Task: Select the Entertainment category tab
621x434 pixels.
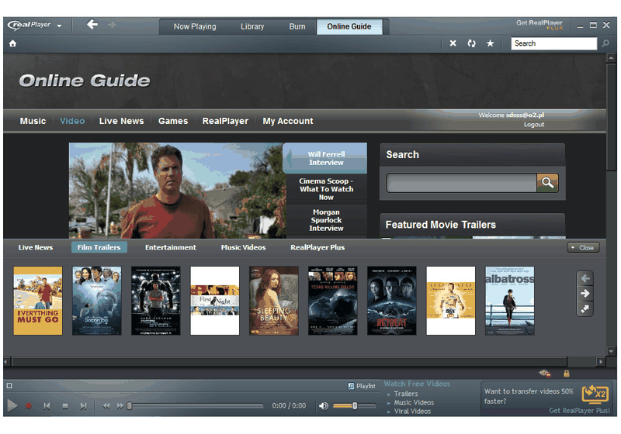Action: tap(170, 247)
